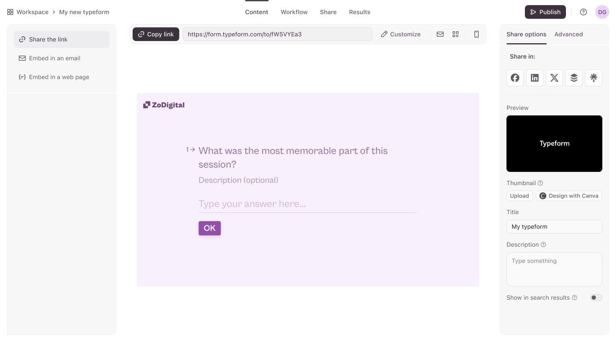Screen dimensions: 616x342
Task: Click the Publish button
Action: point(545,12)
